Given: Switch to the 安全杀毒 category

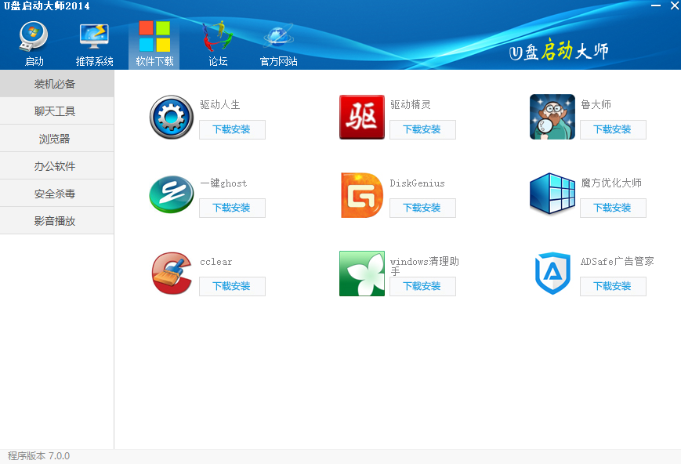Looking at the screenshot, I should [57, 194].
